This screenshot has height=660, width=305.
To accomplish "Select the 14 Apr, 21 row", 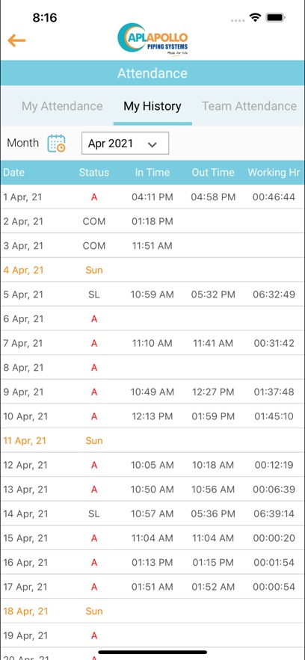I will click(152, 514).
